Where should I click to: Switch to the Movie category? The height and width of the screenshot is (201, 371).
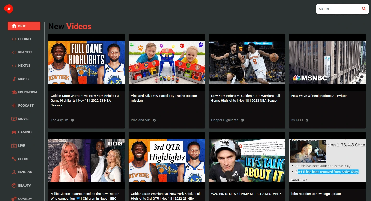[x=23, y=119]
